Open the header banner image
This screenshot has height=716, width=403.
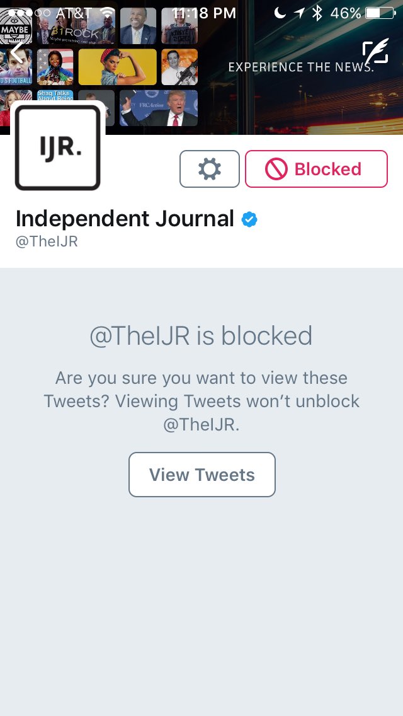pyautogui.click(x=201, y=67)
